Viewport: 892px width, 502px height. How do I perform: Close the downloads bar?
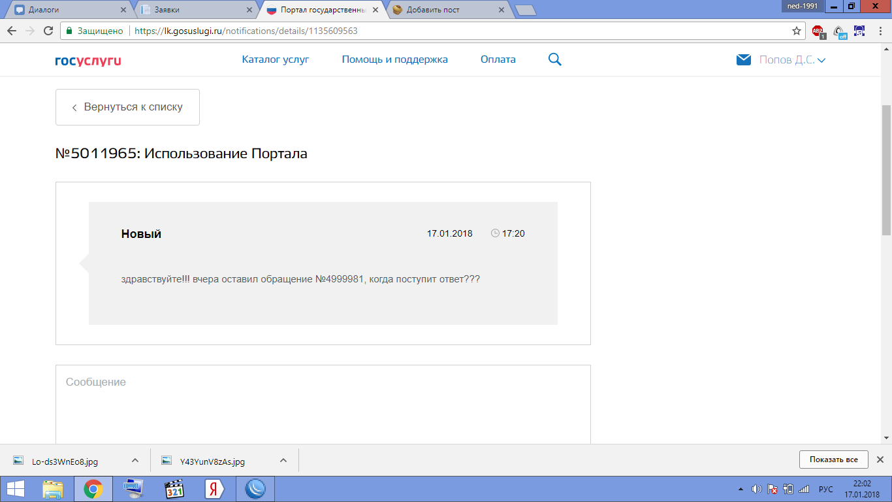tap(880, 460)
